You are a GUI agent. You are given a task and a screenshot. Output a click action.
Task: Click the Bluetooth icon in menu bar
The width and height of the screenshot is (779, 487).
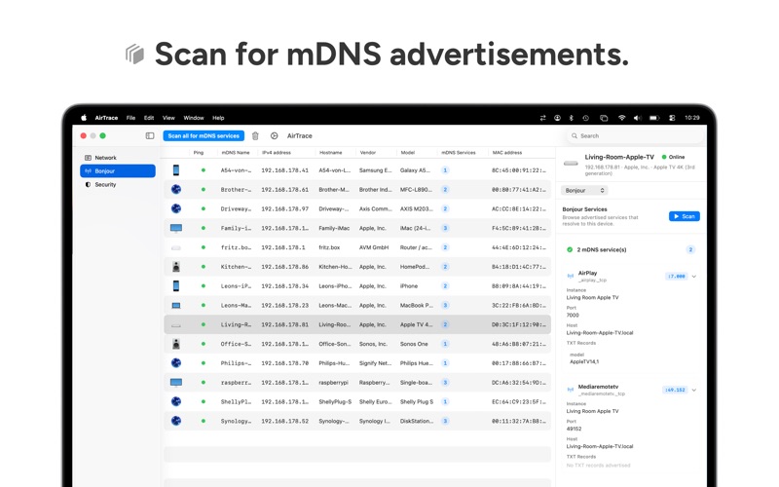572,118
